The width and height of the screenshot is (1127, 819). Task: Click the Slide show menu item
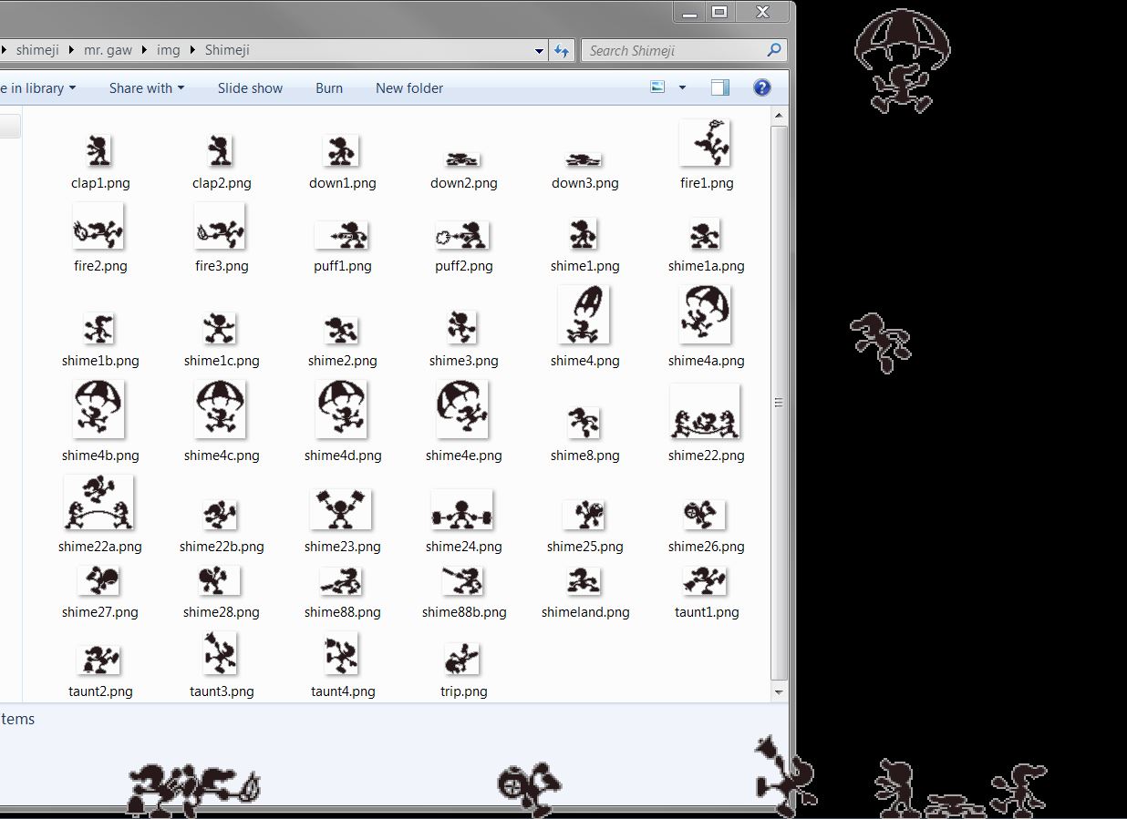pyautogui.click(x=250, y=88)
